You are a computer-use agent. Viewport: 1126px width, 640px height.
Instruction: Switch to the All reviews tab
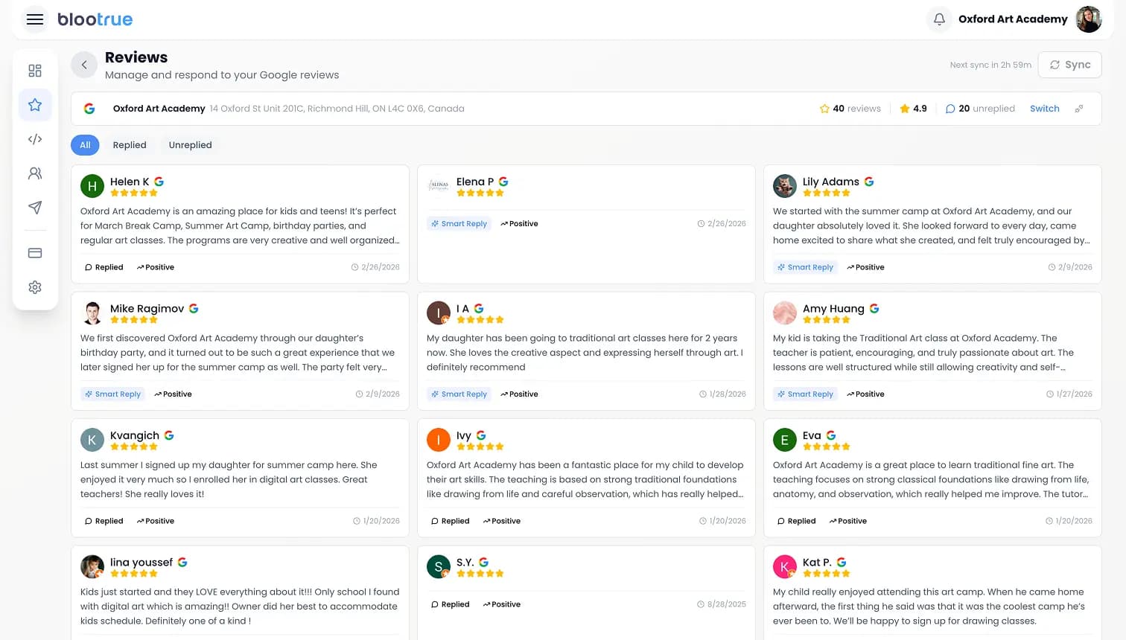click(85, 144)
